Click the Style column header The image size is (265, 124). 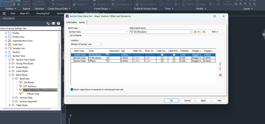click(98, 51)
